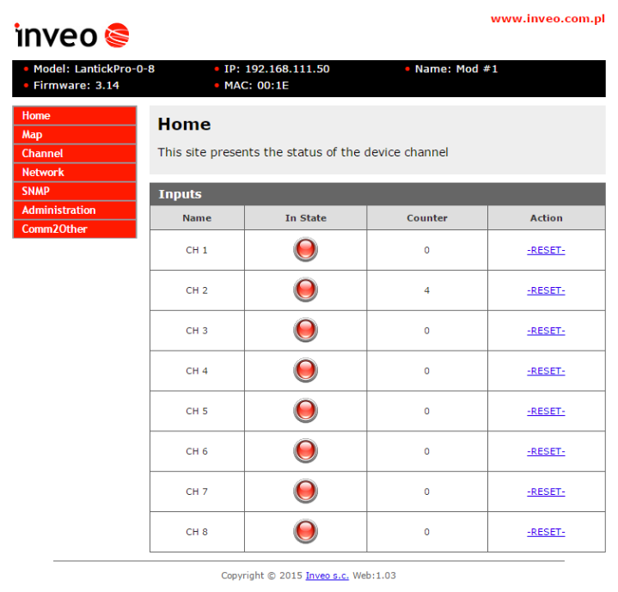Click the CH 5 red state indicator
Screen dimensions: 618x592
point(305,411)
